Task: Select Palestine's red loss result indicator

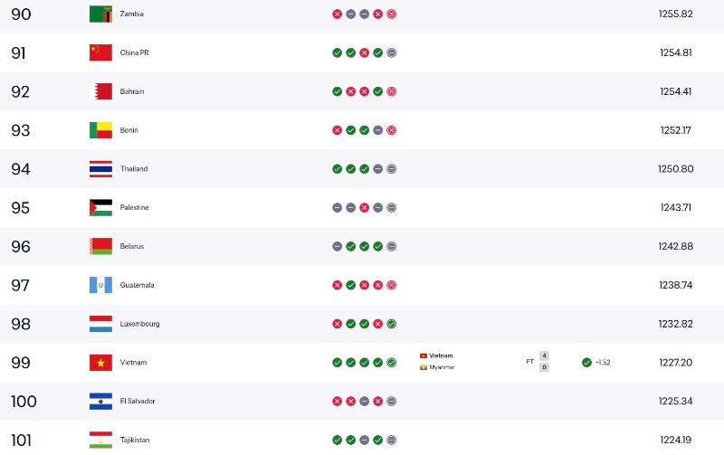Action: (365, 208)
